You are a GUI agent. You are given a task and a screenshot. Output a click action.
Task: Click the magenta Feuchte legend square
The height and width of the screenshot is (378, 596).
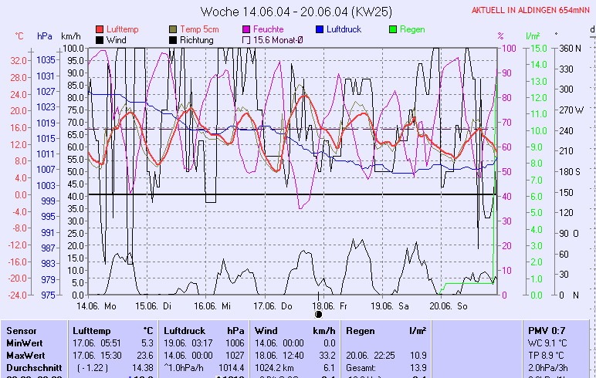point(247,29)
